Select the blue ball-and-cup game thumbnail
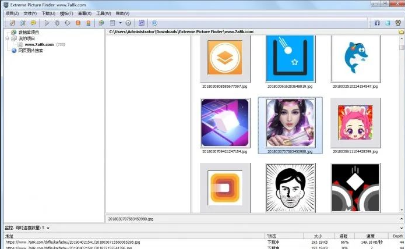405x249 pixels. click(x=290, y=58)
